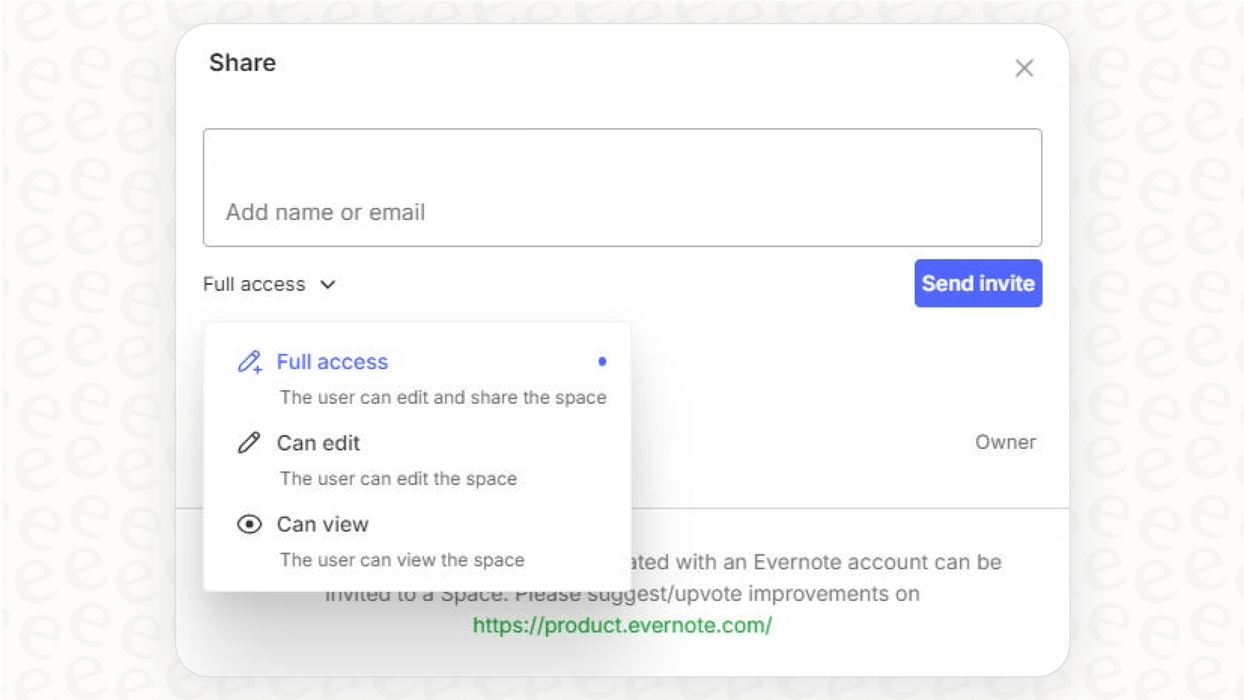1244x700 pixels.
Task: Click the Owner role label
Action: click(1005, 442)
